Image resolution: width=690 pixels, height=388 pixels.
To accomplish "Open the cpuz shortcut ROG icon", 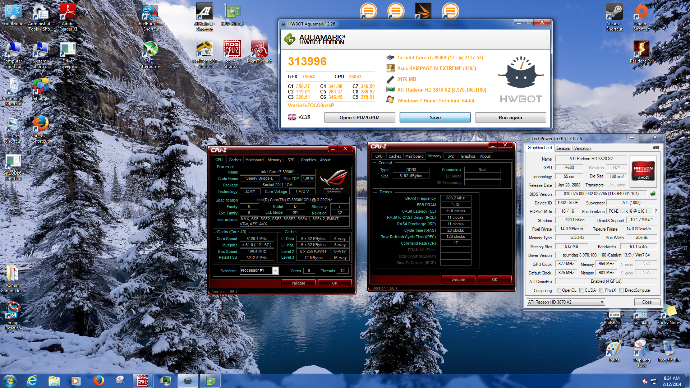I will coord(232,55).
